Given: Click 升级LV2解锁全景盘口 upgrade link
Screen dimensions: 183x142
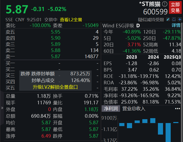Looking at the screenshot, I should 55,87.
